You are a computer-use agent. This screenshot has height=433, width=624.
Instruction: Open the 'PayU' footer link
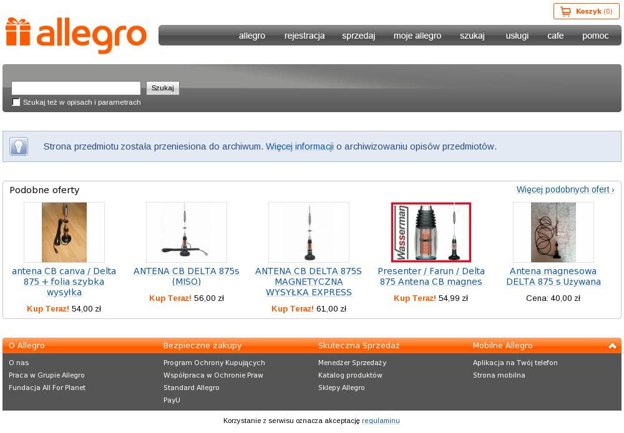coord(172,400)
